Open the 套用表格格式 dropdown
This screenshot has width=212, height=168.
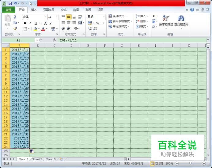click(120, 21)
